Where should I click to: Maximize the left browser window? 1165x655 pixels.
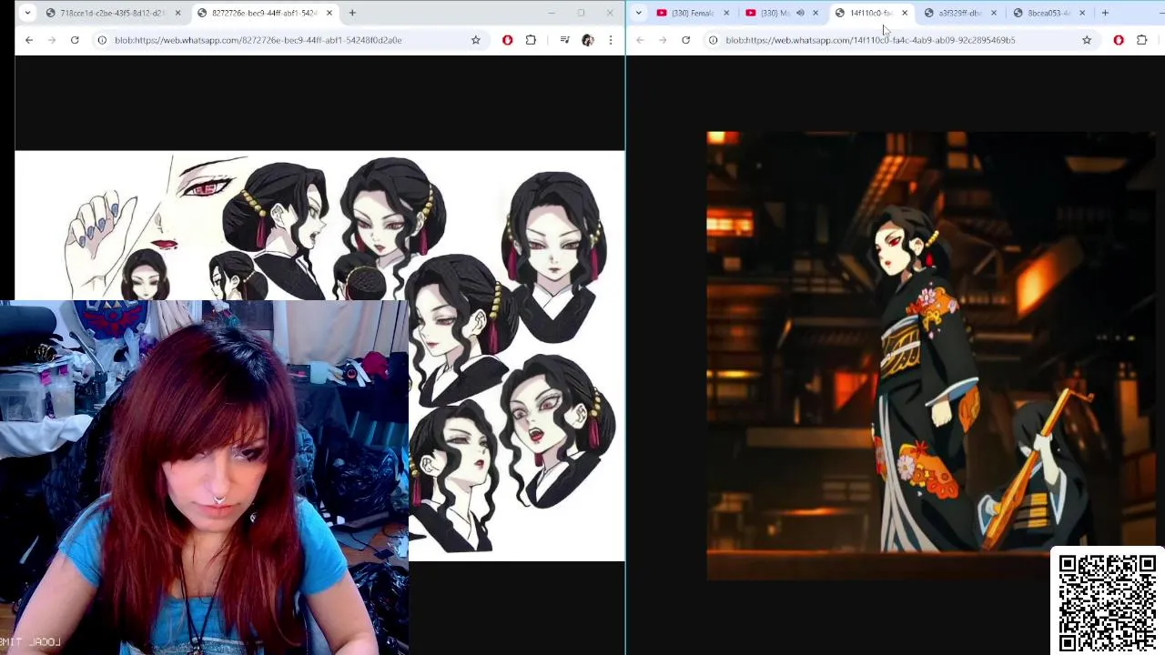pyautogui.click(x=581, y=13)
